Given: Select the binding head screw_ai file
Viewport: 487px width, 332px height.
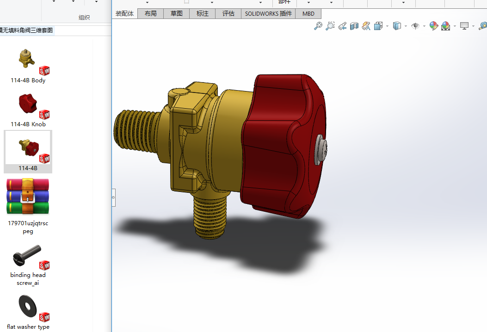Looking at the screenshot, I should (28, 265).
